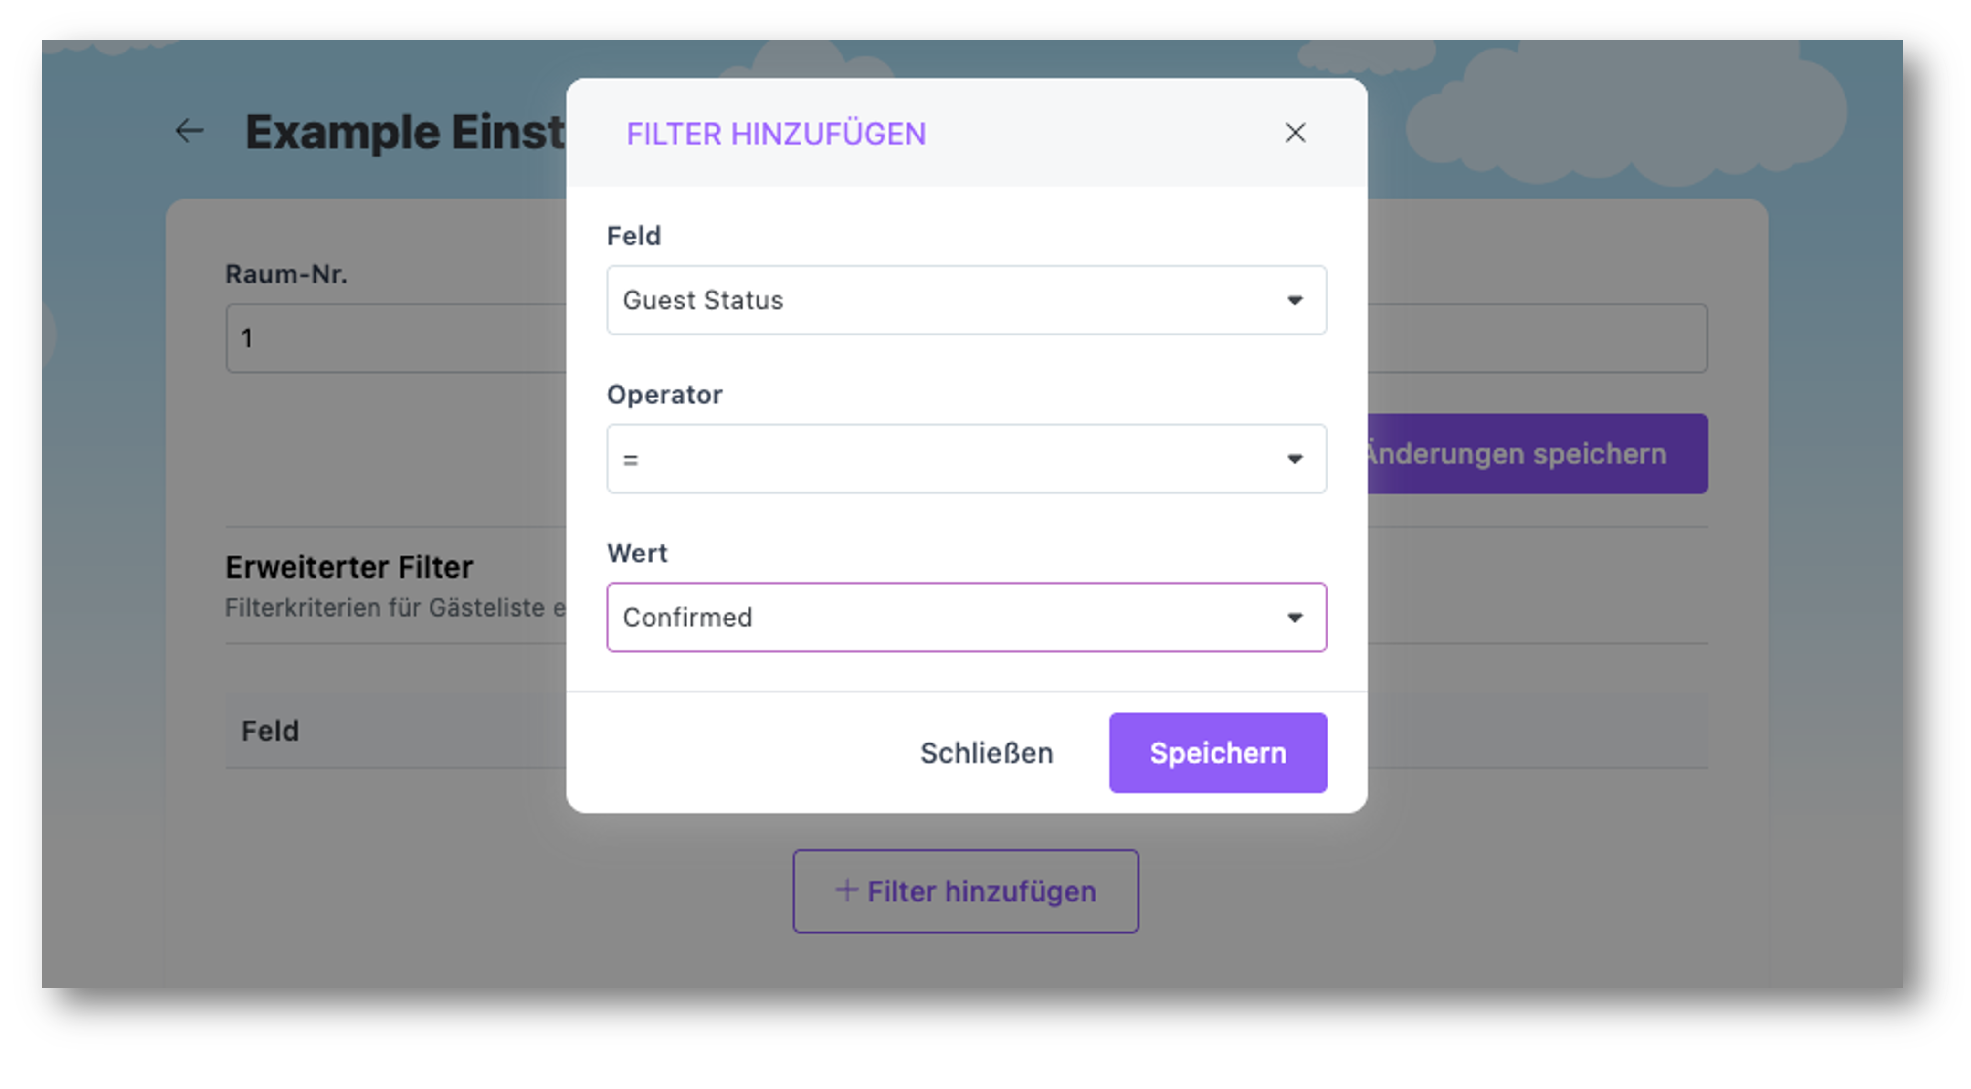Viewport: 1971px width, 1089px height.
Task: Click the Erweiterter Filter heading
Action: click(348, 566)
